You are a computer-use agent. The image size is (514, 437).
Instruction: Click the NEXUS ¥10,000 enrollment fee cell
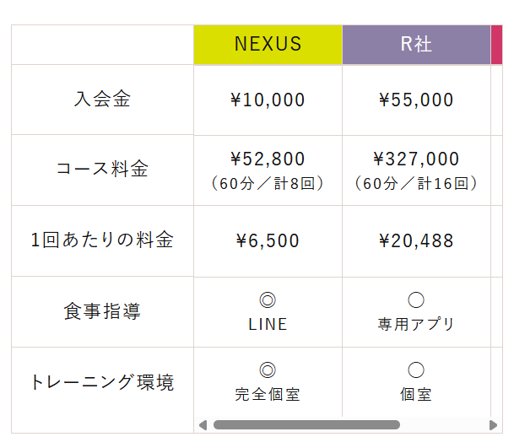268,100
